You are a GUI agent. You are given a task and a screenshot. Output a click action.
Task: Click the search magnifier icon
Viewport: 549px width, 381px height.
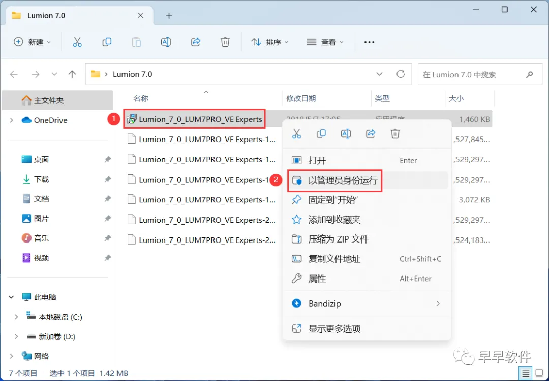coord(529,74)
